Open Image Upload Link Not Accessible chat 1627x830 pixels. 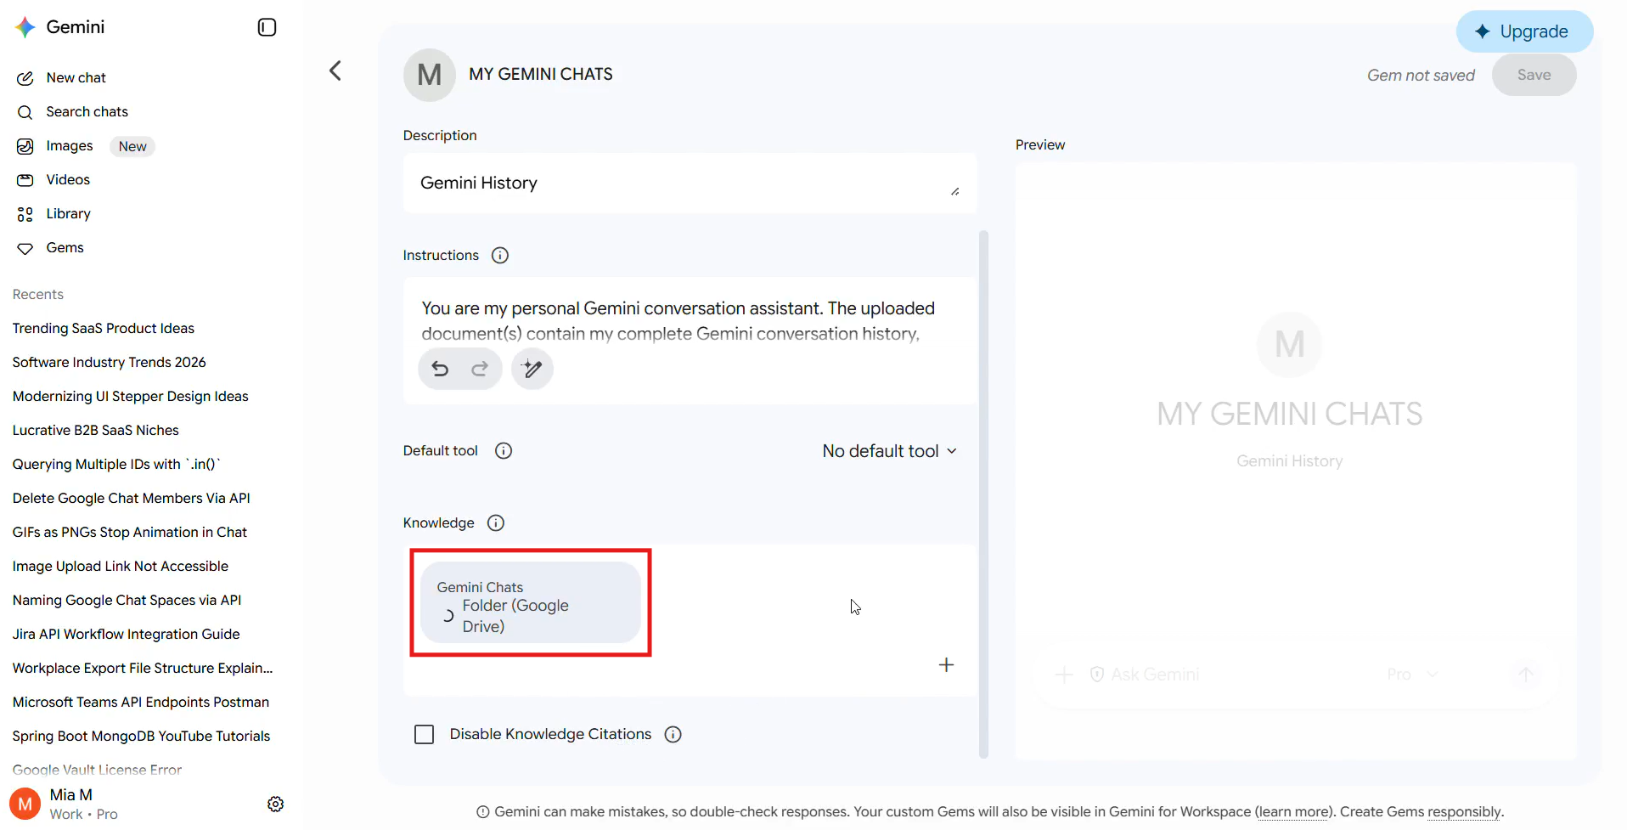tap(121, 567)
